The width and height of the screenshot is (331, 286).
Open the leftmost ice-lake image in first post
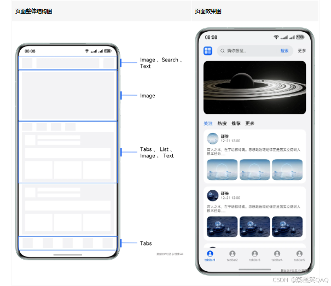(222, 170)
